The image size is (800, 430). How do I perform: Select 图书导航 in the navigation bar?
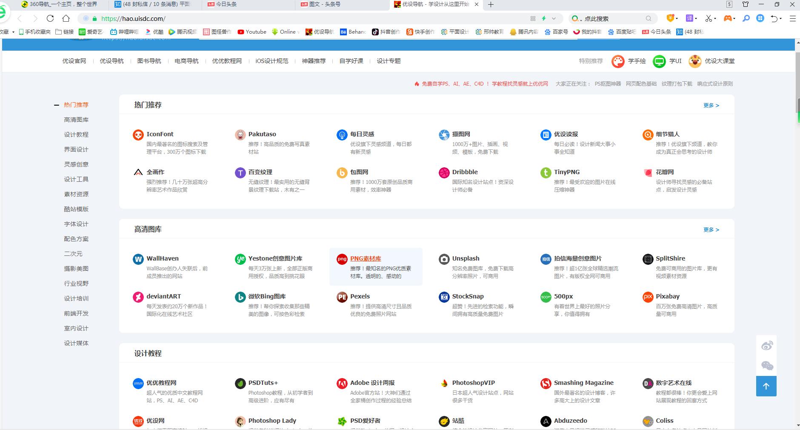coord(149,61)
